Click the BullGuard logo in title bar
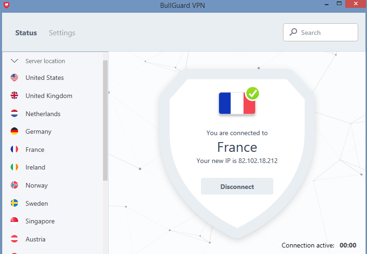This screenshot has width=367, height=254. pyautogui.click(x=6, y=5)
